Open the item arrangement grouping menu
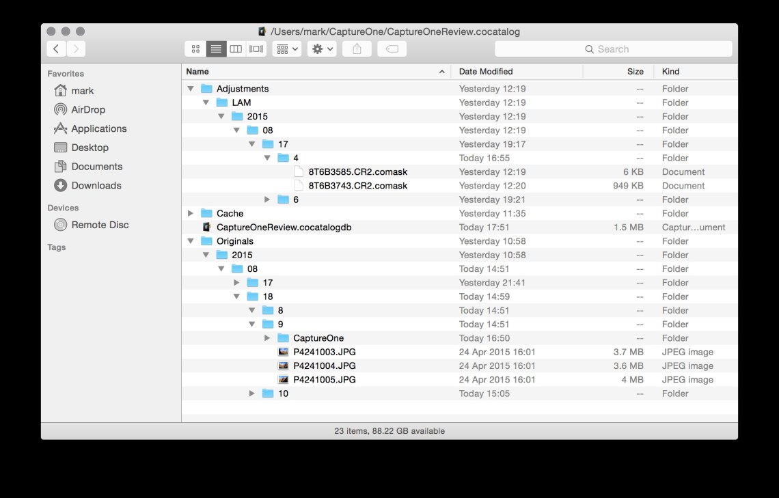The width and height of the screenshot is (779, 498). [x=286, y=49]
